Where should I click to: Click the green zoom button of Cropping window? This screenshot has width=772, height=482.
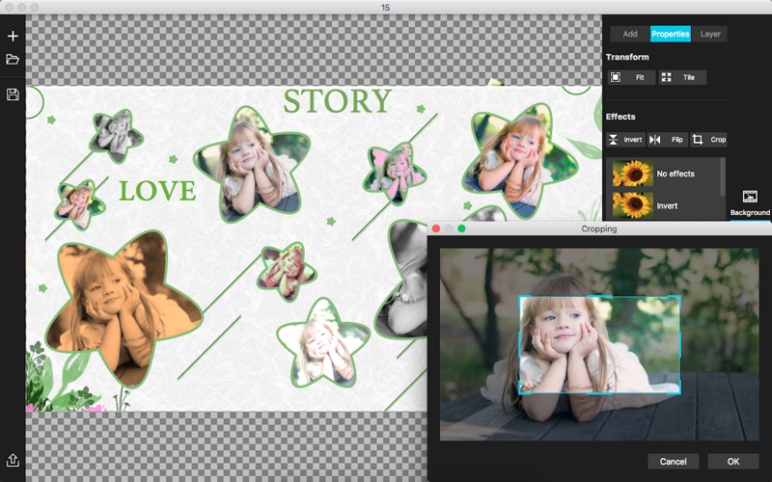pos(461,228)
